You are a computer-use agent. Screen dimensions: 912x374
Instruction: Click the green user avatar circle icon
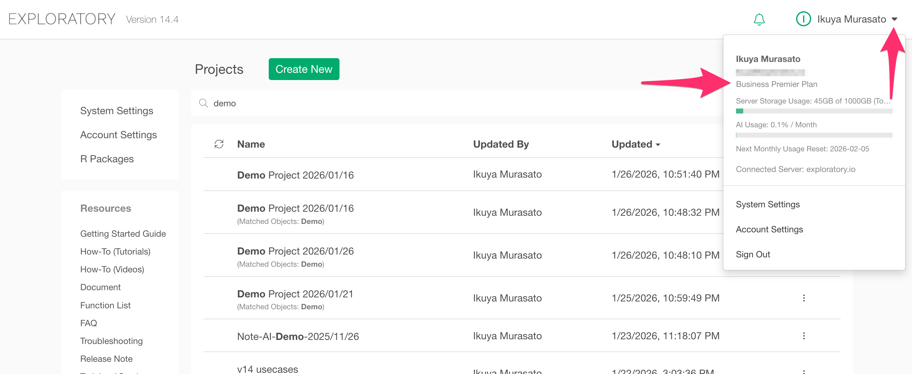click(x=803, y=19)
